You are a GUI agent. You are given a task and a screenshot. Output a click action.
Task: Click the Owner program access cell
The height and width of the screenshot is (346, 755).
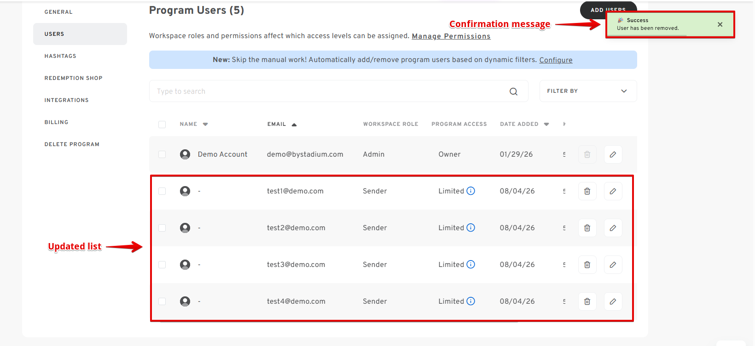point(449,154)
